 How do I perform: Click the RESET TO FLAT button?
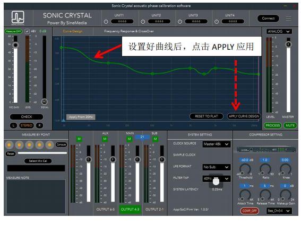coord(207,116)
